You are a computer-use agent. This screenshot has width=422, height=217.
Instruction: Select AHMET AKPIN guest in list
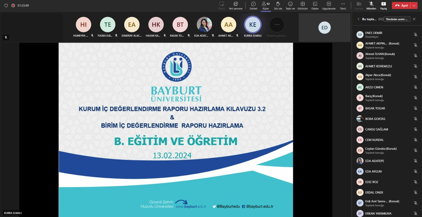coord(387,45)
